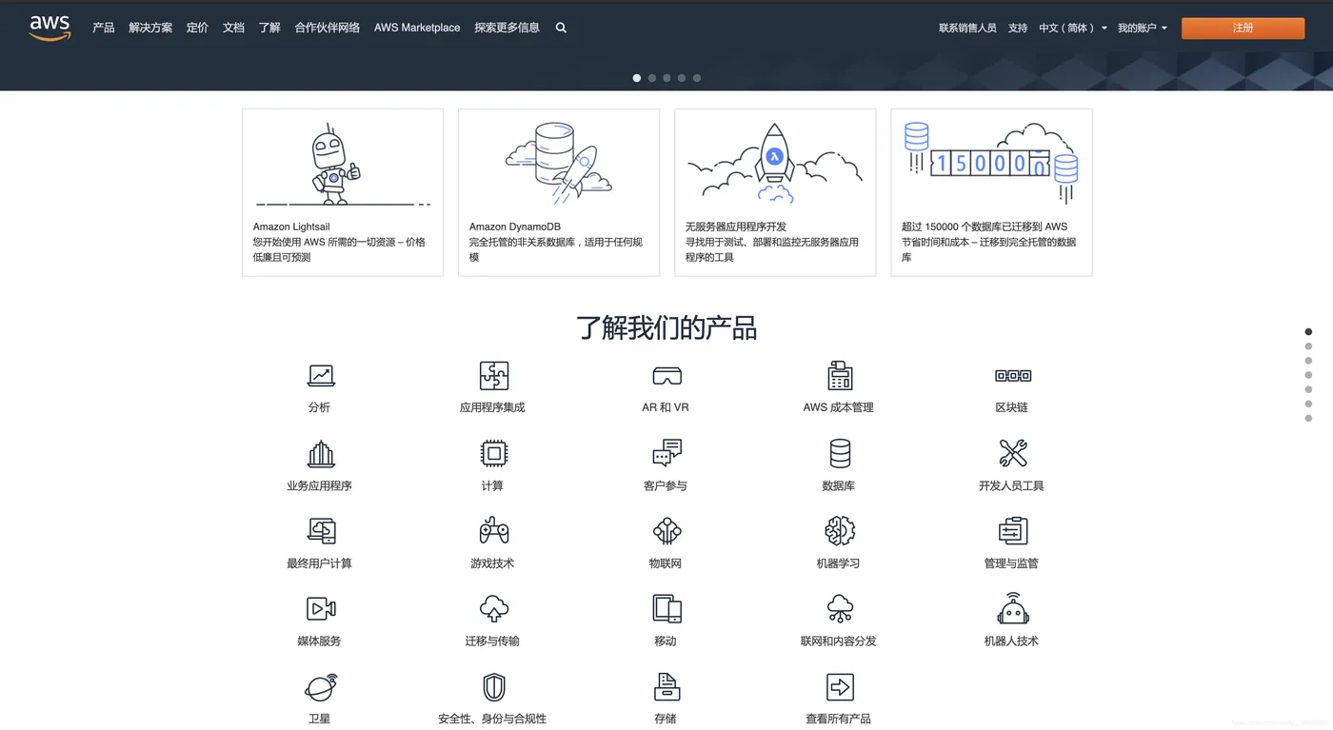Open the 数据库 cylinder icon
This screenshot has height=730, width=1333.
[x=840, y=453]
